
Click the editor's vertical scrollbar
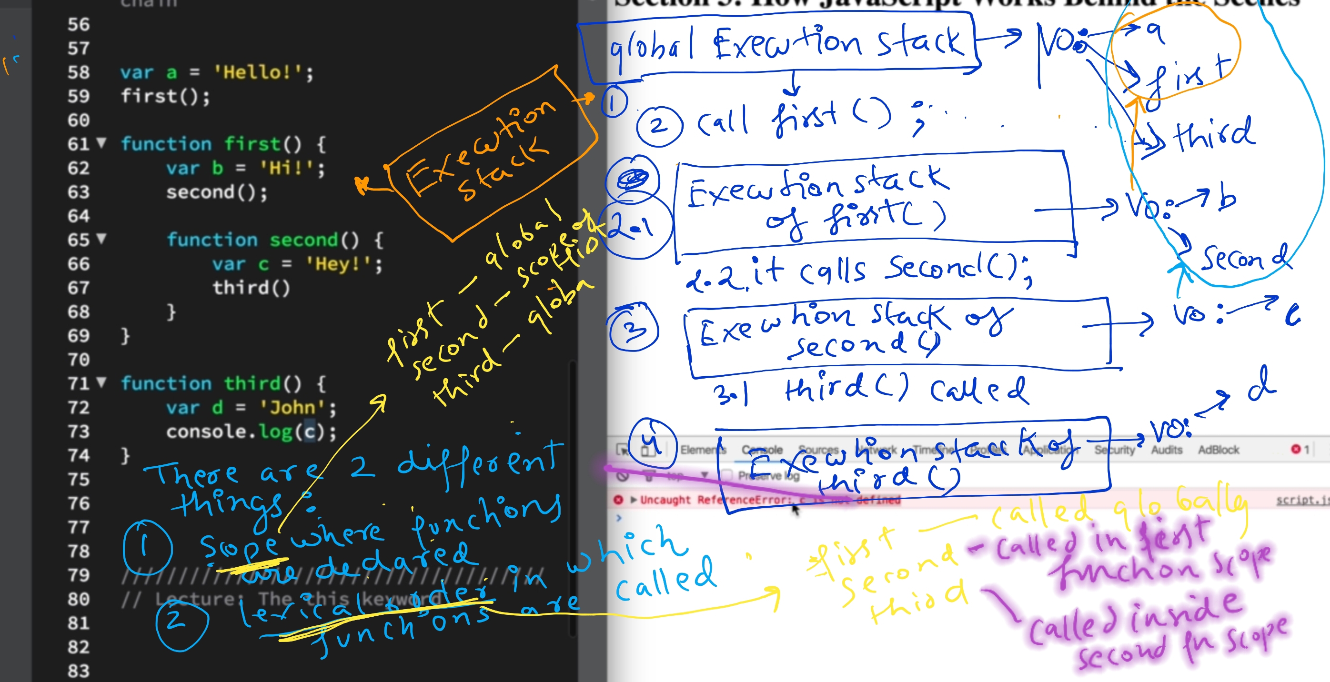click(x=573, y=498)
